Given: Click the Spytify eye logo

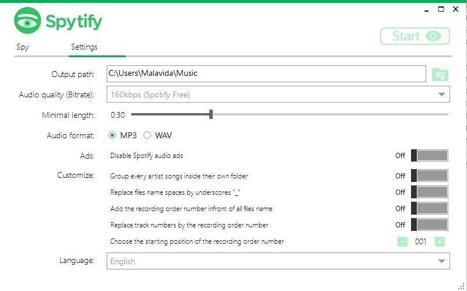Looking at the screenshot, I should [27, 20].
